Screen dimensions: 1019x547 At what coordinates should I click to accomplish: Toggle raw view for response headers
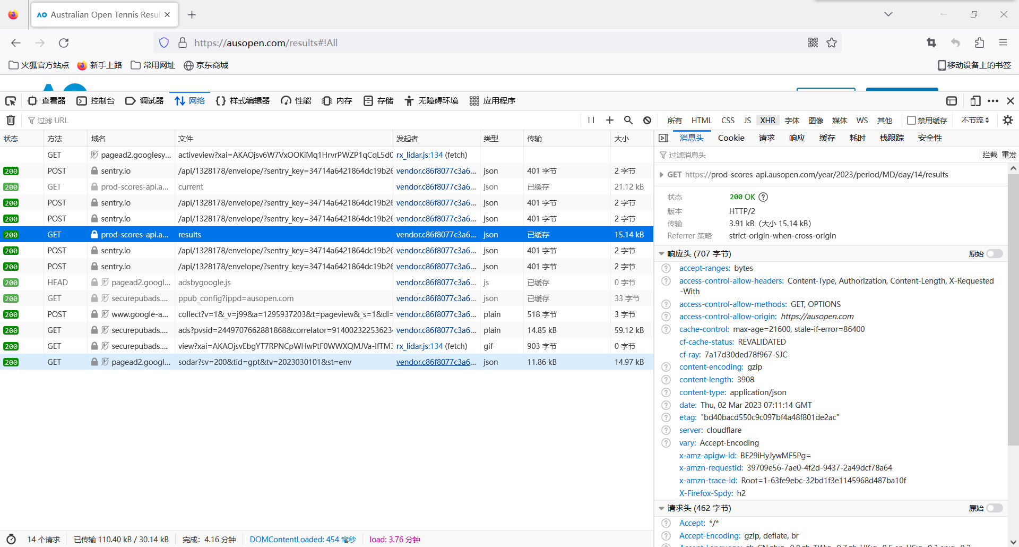[994, 254]
